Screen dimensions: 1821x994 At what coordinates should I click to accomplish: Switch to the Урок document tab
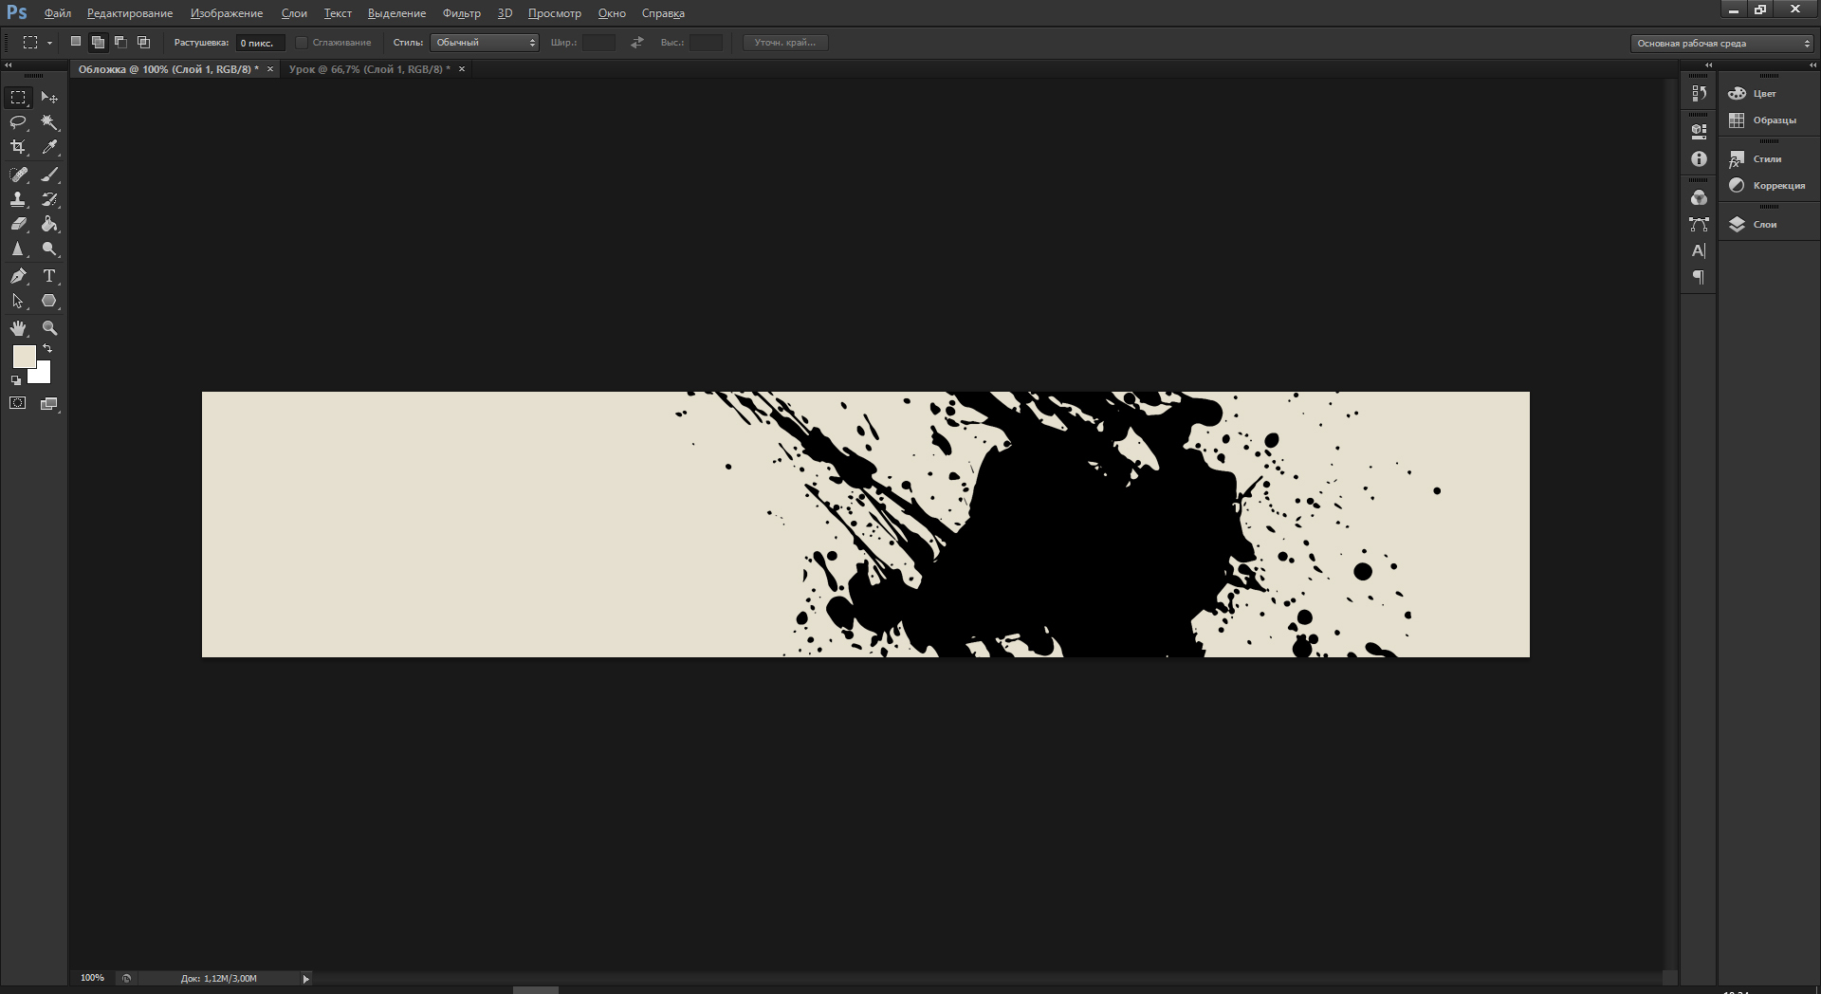click(x=369, y=69)
